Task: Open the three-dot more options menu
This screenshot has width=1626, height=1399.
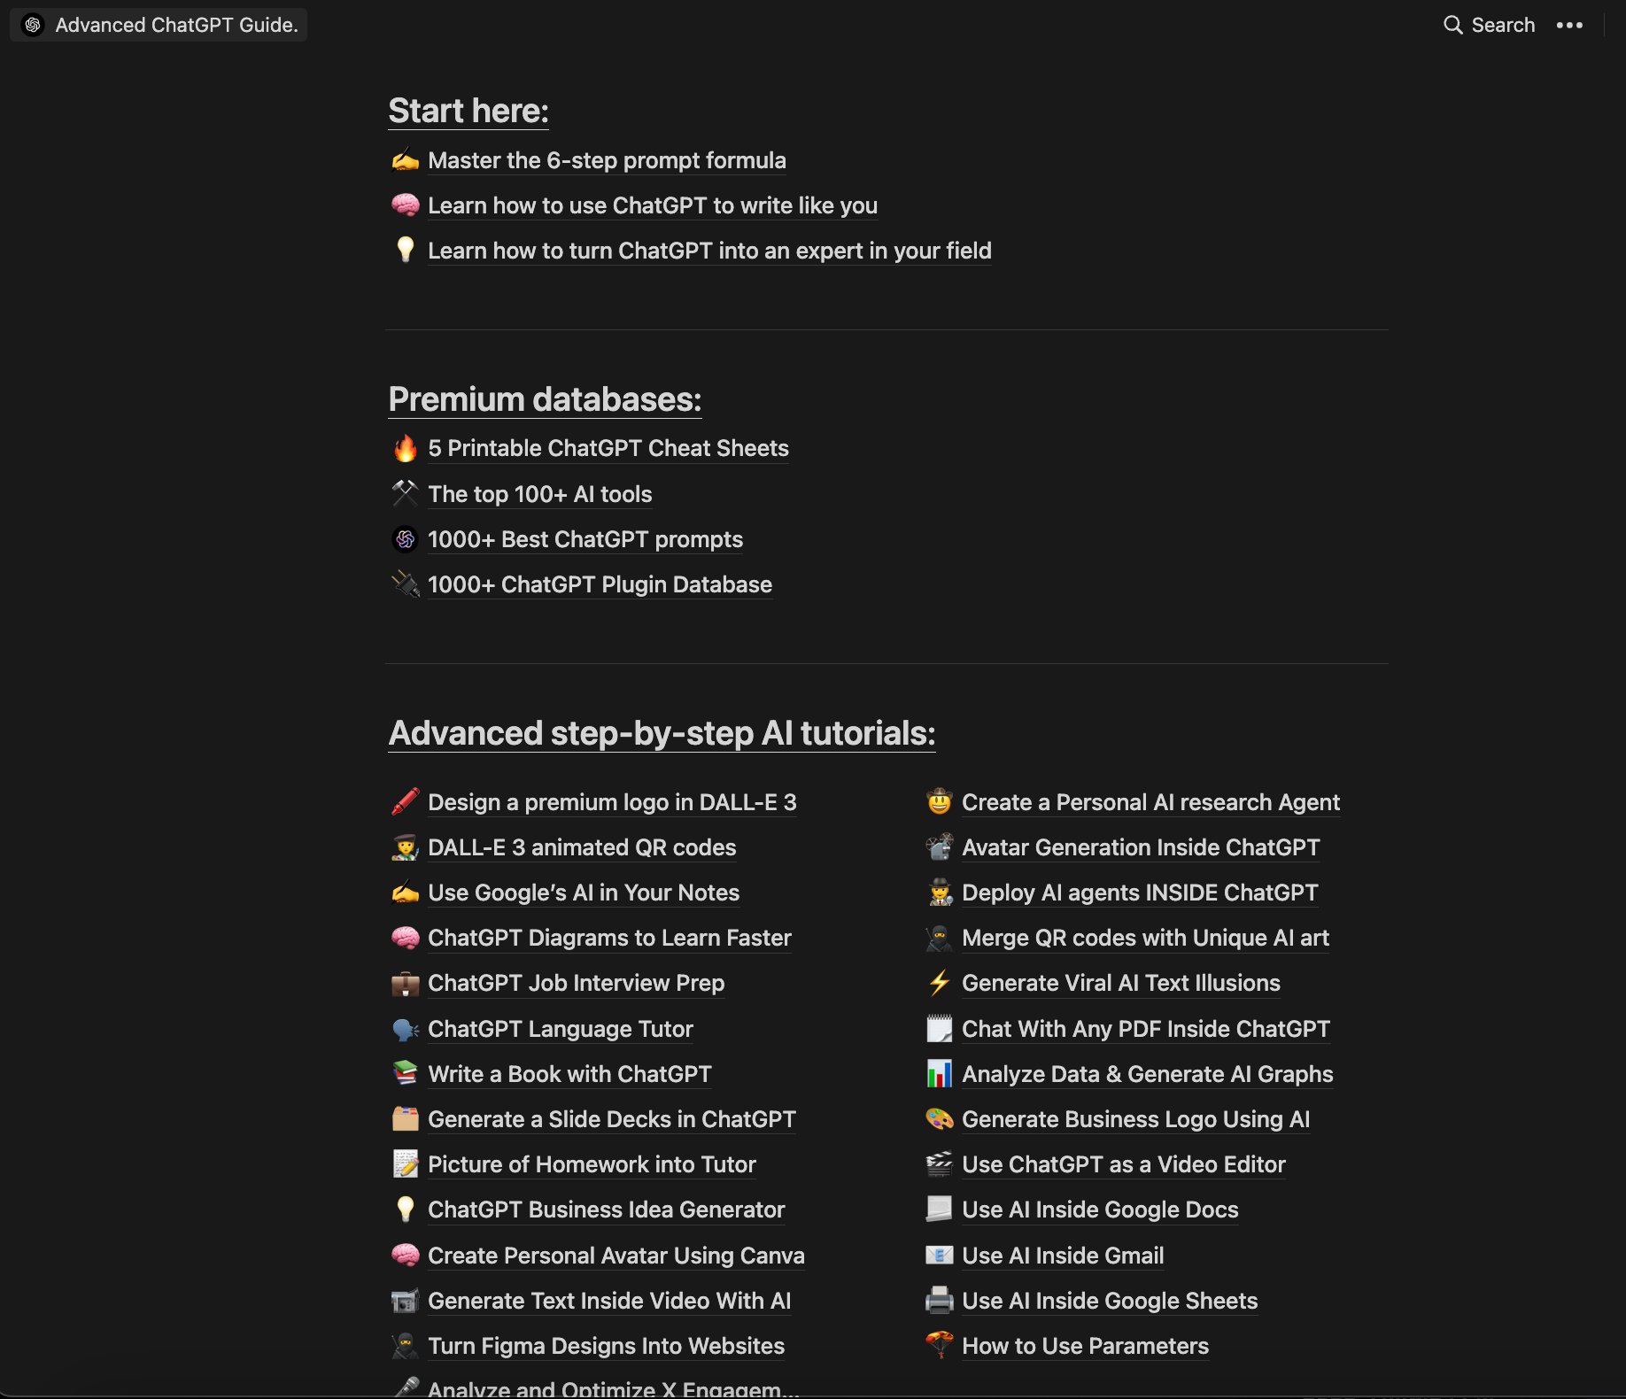Action: point(1569,25)
